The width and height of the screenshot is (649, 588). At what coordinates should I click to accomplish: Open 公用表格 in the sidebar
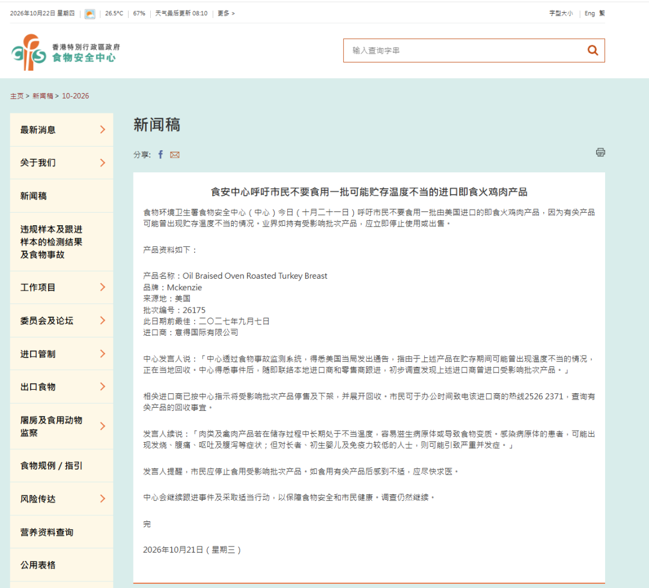click(x=38, y=565)
